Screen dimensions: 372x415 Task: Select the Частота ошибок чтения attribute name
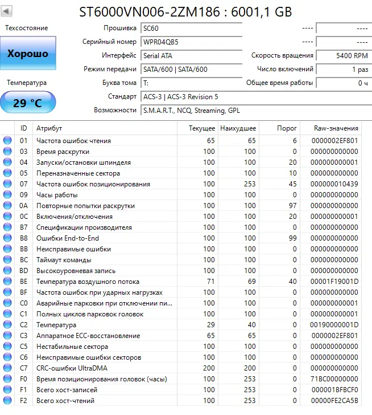coord(74,141)
